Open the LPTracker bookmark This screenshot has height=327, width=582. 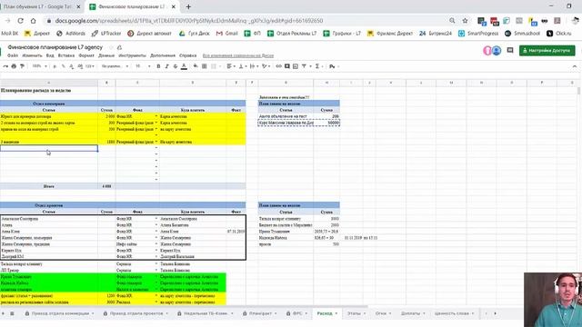click(106, 34)
